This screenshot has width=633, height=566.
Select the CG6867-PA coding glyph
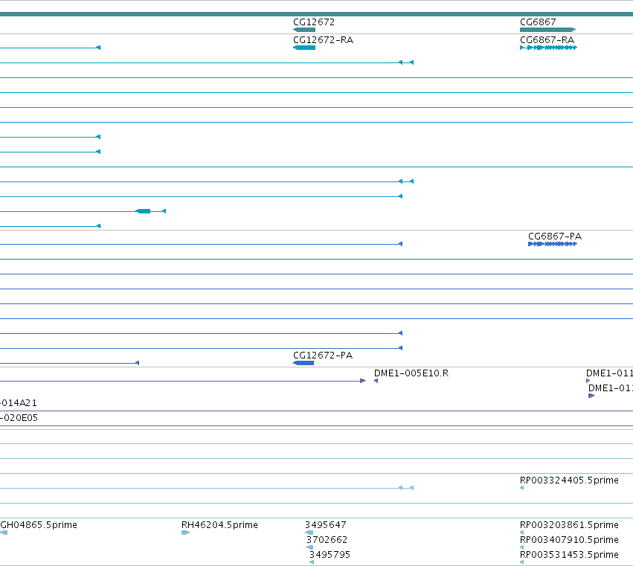(x=553, y=244)
